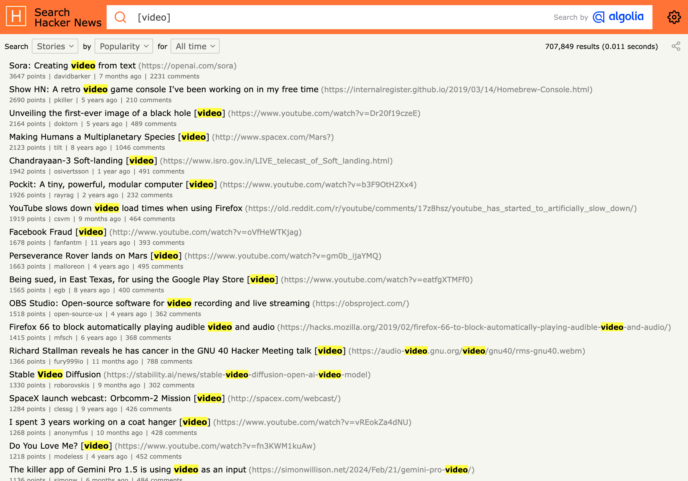Open Pockit modular computer story
688x481 pixels.
click(113, 184)
